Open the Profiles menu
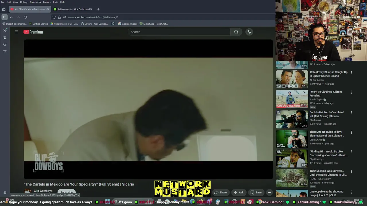This screenshot has width=367, height=206. tap(47, 2)
